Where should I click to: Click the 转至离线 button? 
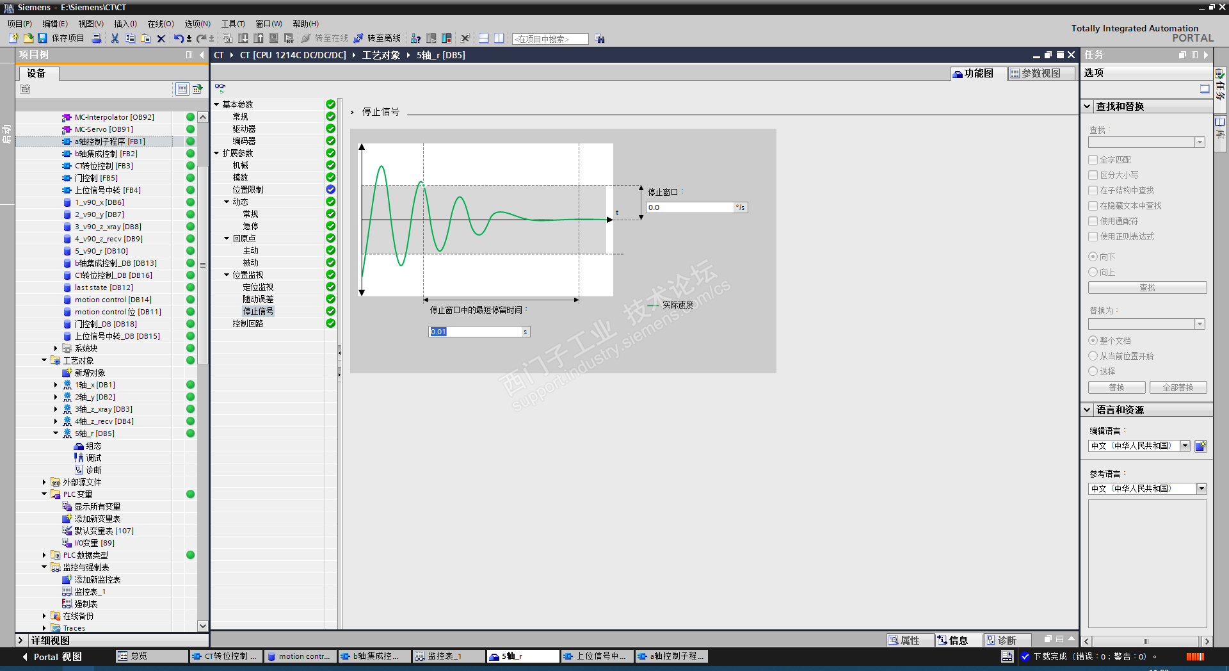377,38
